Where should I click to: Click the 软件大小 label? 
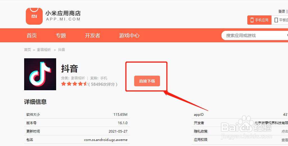click(x=33, y=114)
